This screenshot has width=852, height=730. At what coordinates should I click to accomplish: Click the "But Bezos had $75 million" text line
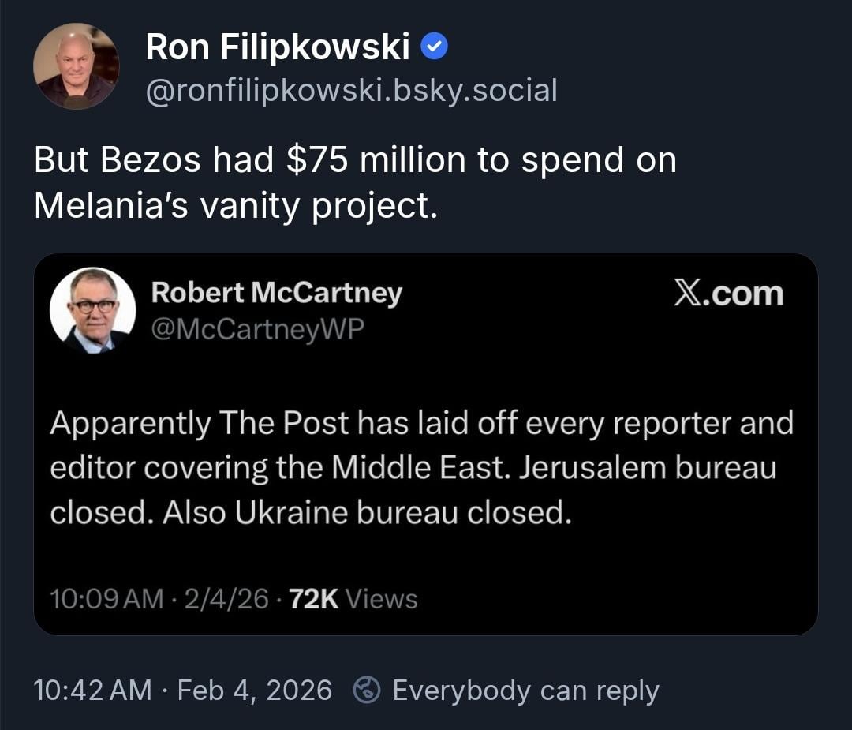[355, 160]
